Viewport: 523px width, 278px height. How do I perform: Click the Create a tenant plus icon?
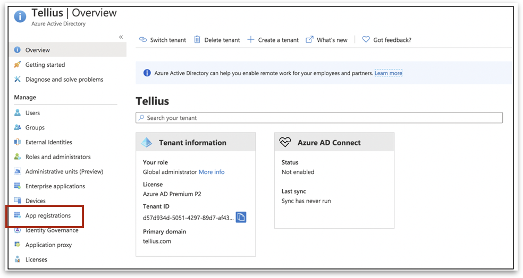click(251, 40)
